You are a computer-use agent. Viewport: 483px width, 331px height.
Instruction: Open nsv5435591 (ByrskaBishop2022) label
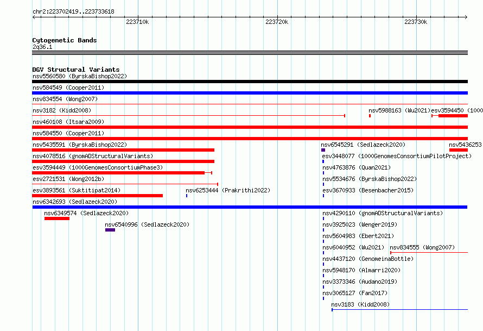point(80,145)
